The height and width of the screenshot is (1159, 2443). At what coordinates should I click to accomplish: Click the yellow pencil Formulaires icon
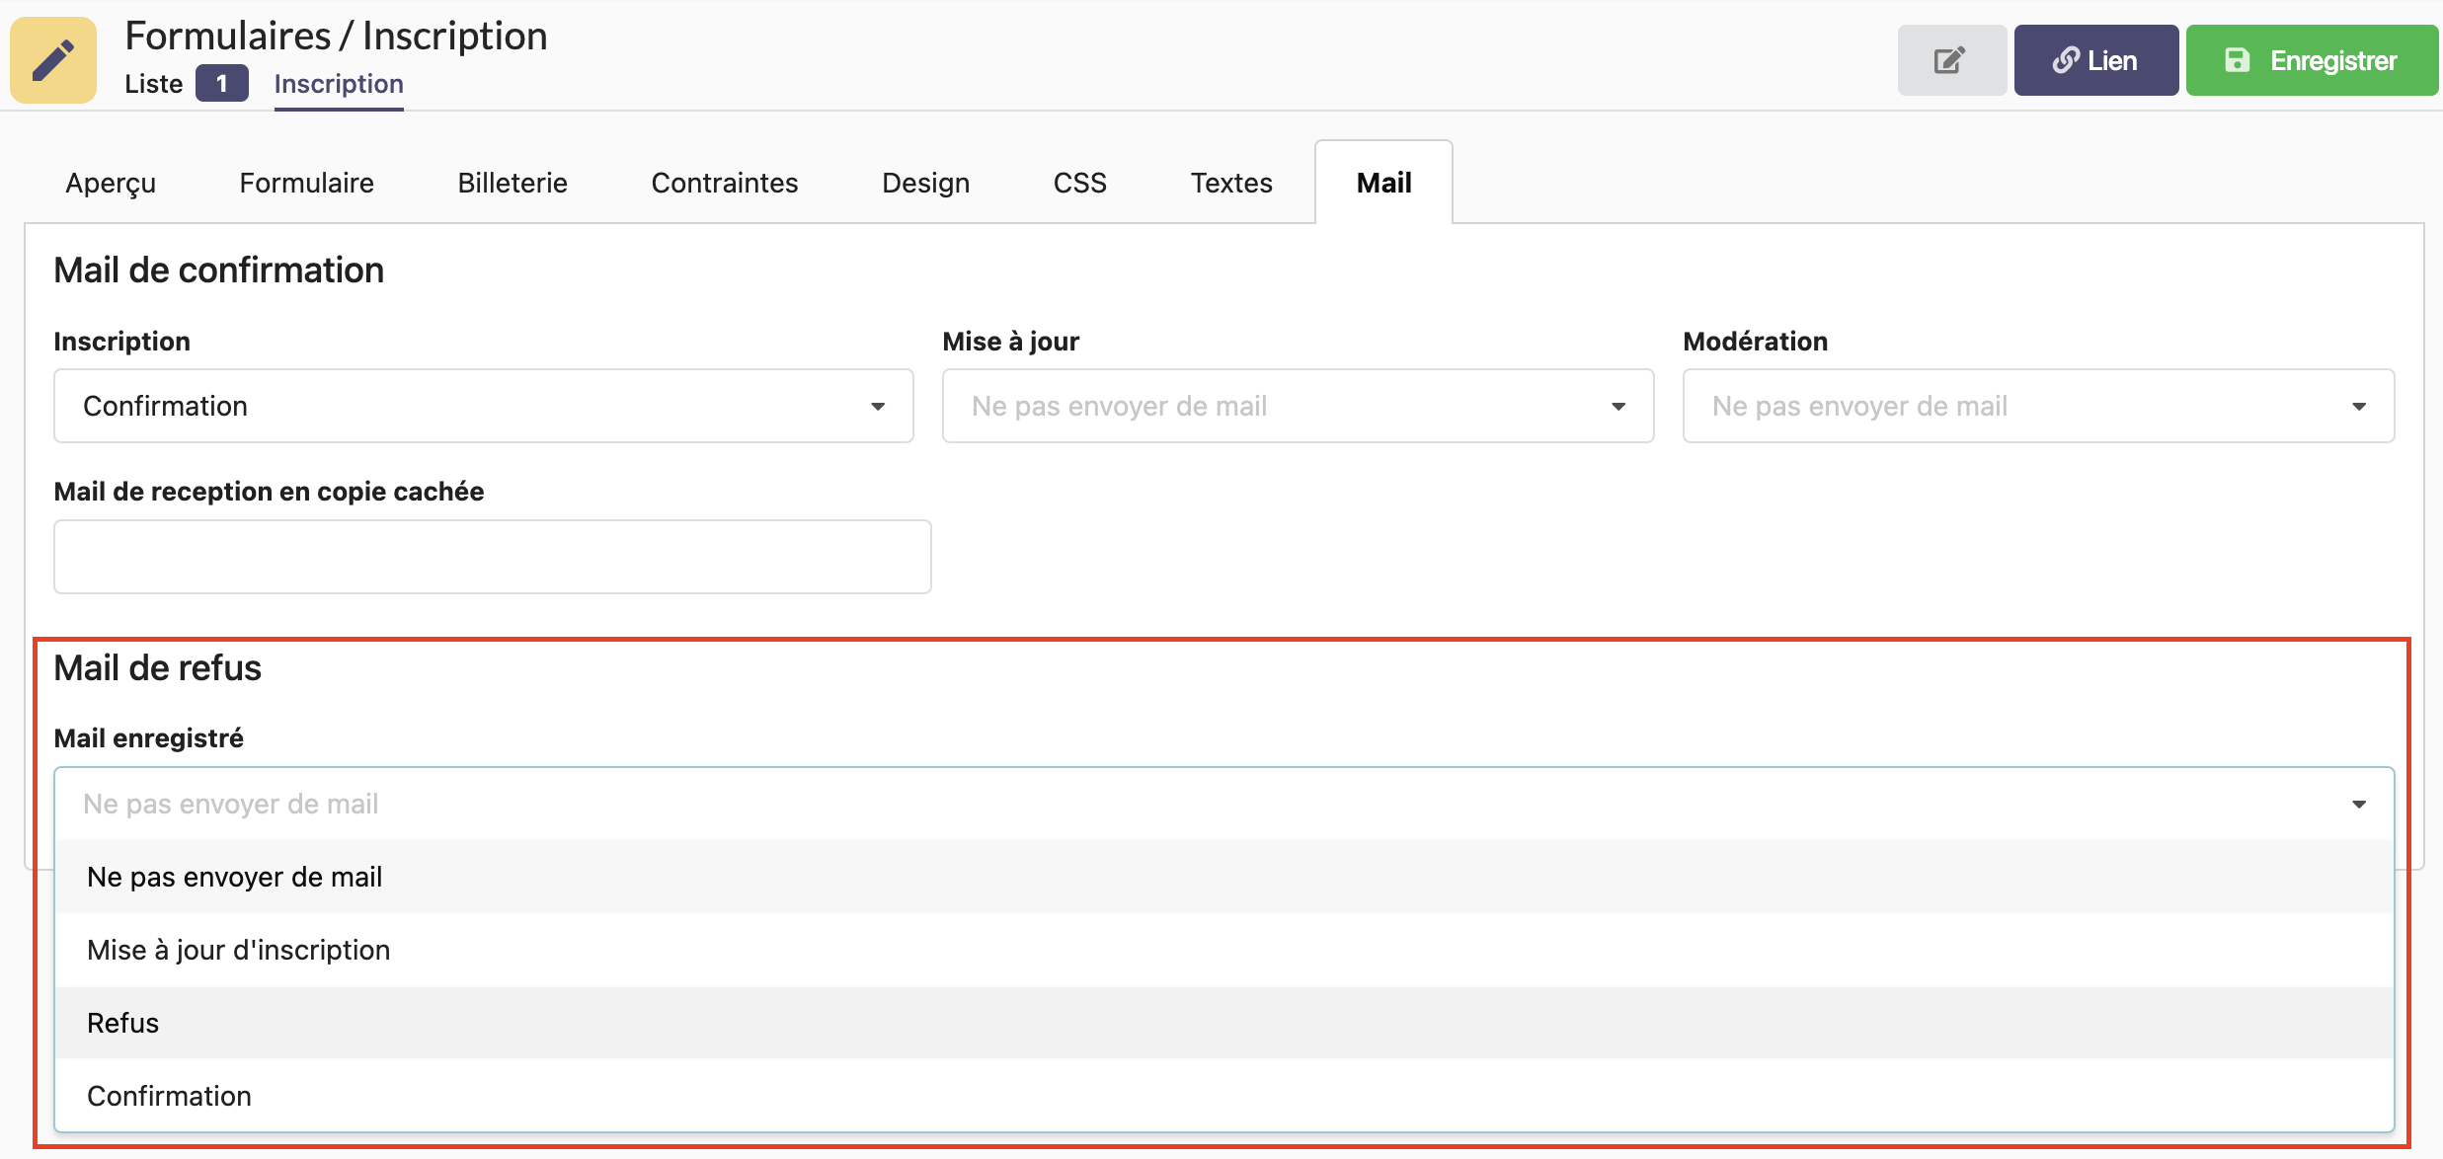(53, 60)
